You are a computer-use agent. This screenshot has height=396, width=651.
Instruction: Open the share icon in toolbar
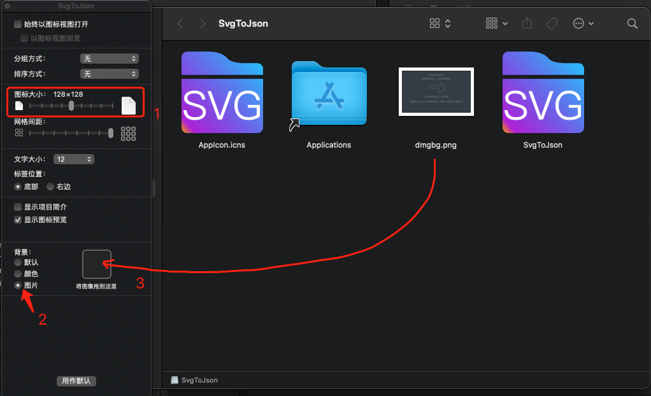(527, 23)
